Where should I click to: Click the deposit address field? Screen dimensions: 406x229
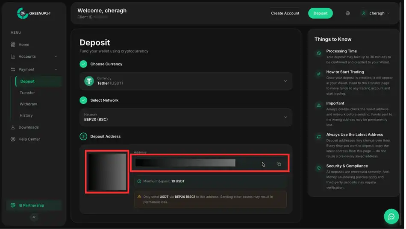click(210, 163)
